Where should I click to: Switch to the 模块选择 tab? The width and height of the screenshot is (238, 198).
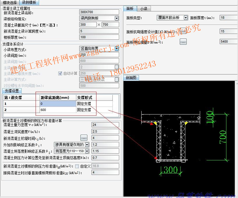tap(10, 3)
